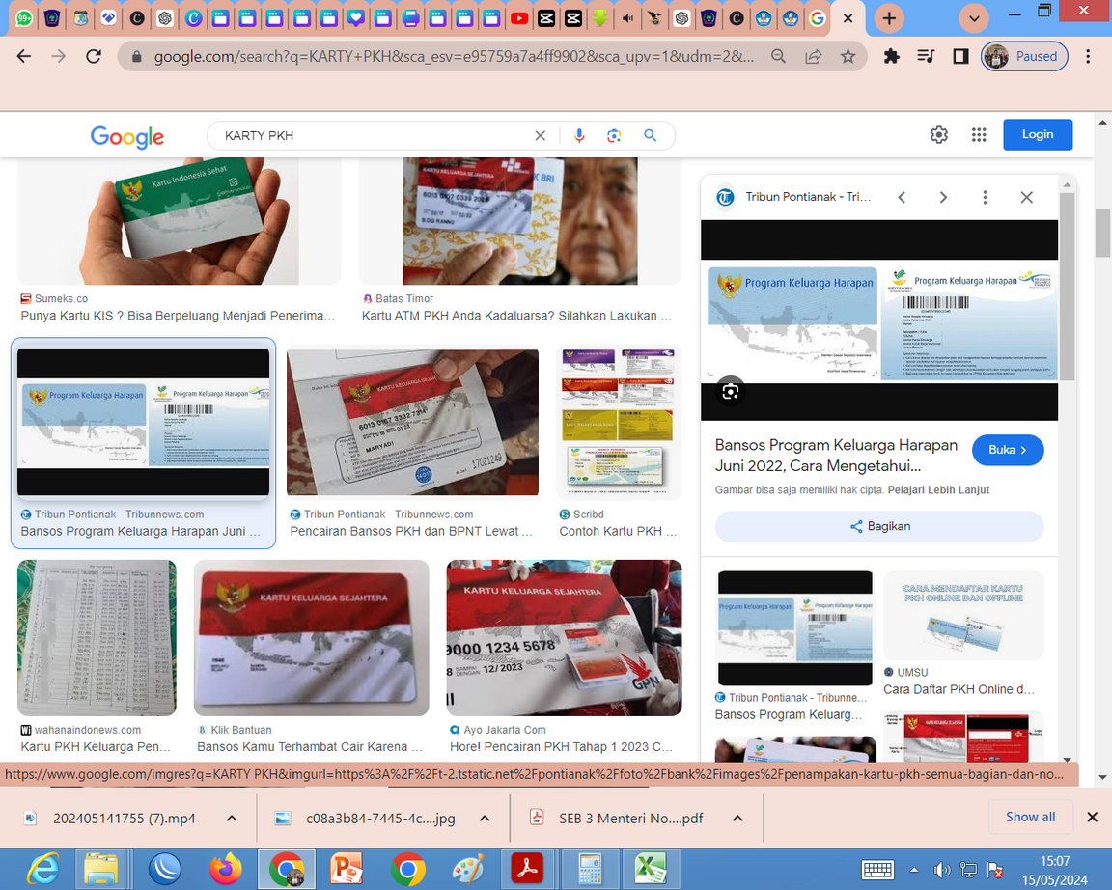Show hidden system tray icons
Screen dimensions: 1112x890
click(x=914, y=870)
